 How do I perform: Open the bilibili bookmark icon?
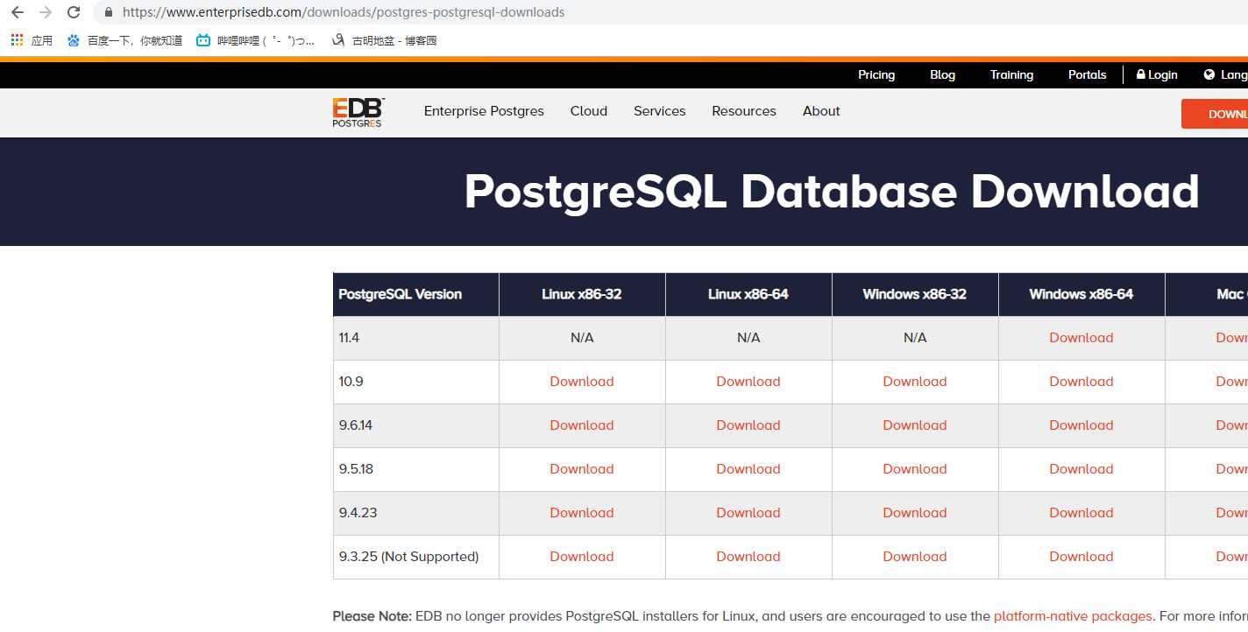tap(203, 40)
